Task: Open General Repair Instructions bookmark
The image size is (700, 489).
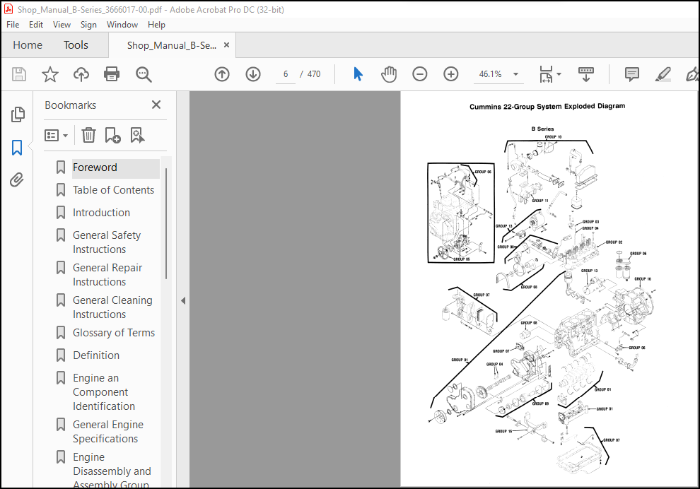Action: (107, 275)
